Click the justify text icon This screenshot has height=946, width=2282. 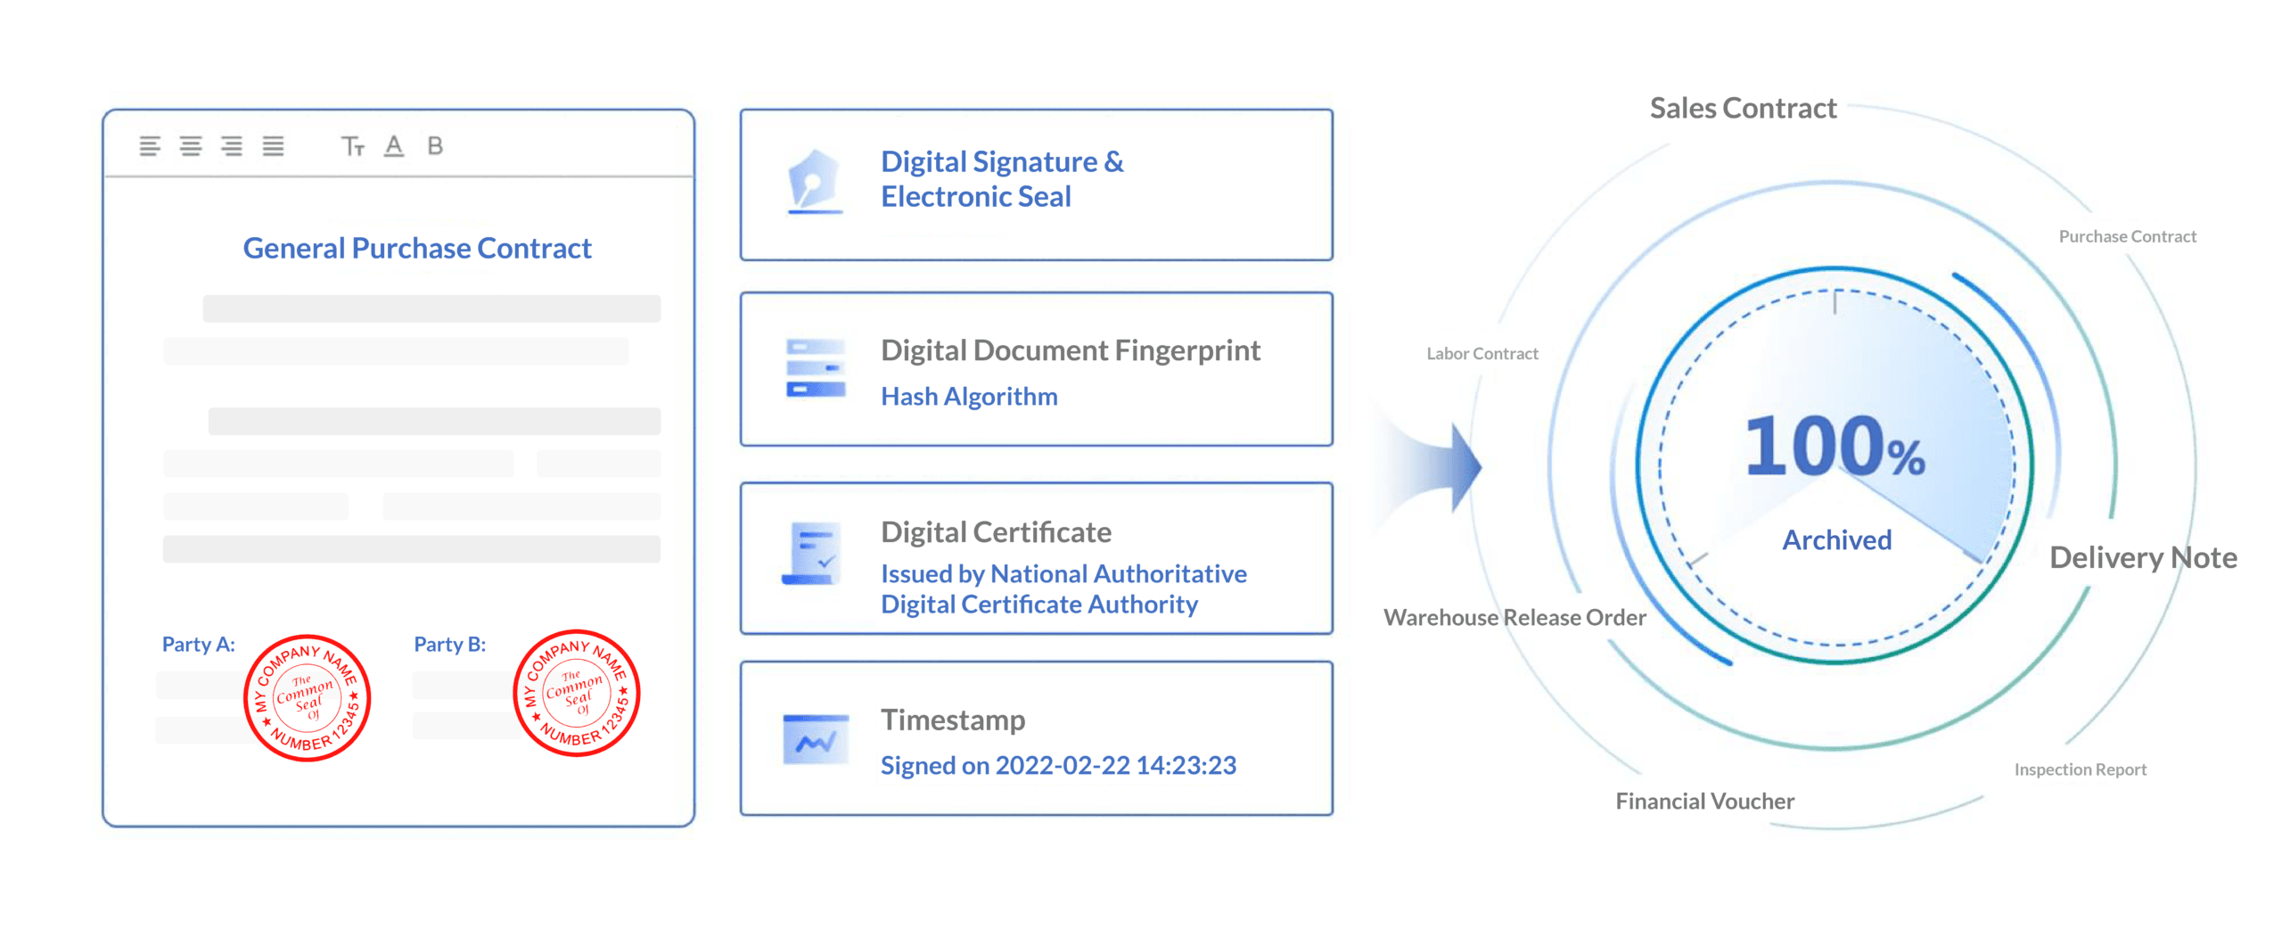[x=273, y=146]
